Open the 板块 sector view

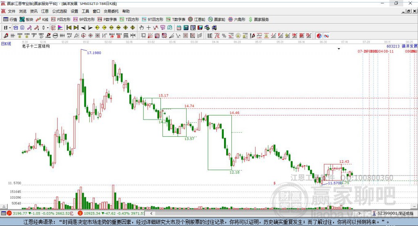[x=26, y=19]
